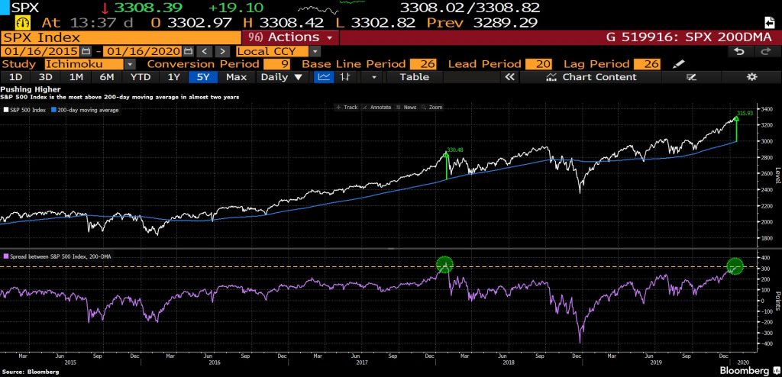Toggle the 200-day moving average legend swatch
This screenshot has height=377, width=782.
click(x=54, y=110)
